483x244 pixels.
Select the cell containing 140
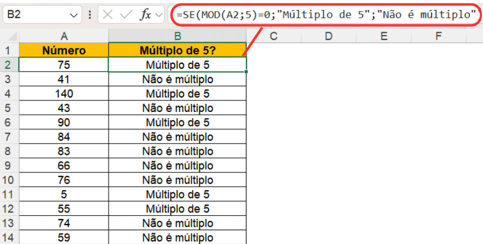coord(64,94)
